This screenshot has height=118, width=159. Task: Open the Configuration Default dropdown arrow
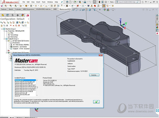click(x=29, y=19)
